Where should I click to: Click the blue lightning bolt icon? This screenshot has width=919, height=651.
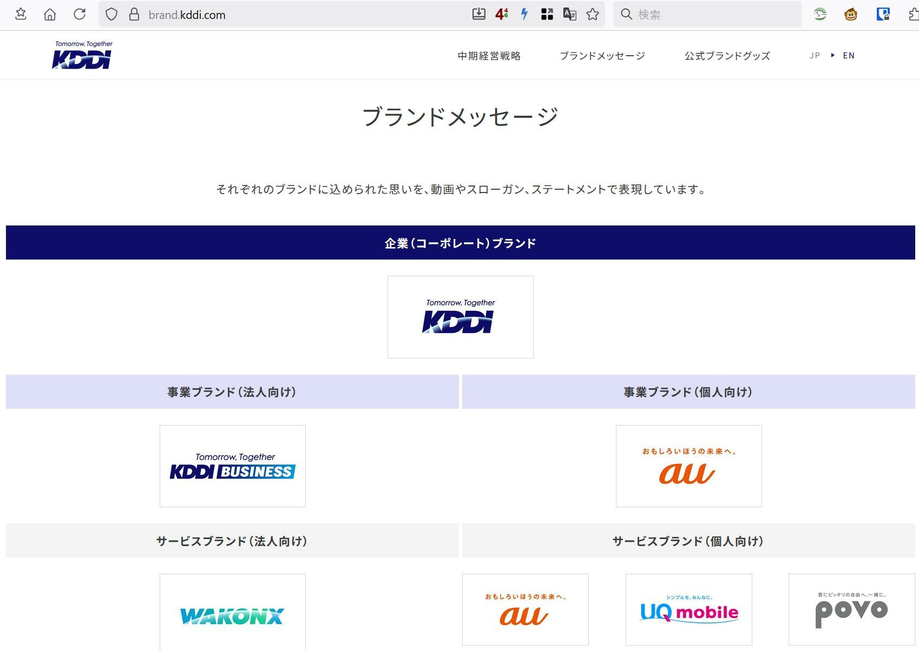point(524,15)
